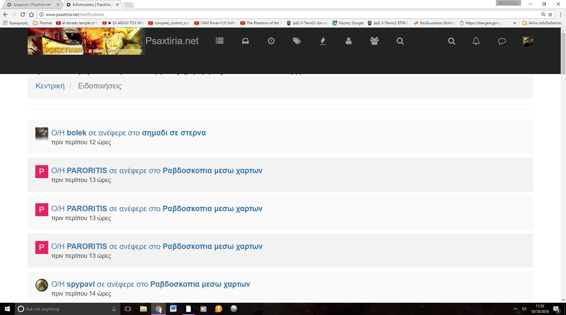Open the user avatar menu in navbar

tap(528, 41)
